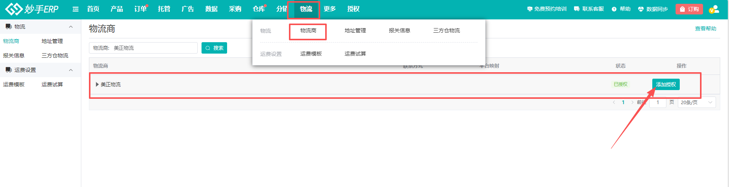The width and height of the screenshot is (729, 187).
Task: Click the 物流商 search input field
Action: (x=143, y=48)
